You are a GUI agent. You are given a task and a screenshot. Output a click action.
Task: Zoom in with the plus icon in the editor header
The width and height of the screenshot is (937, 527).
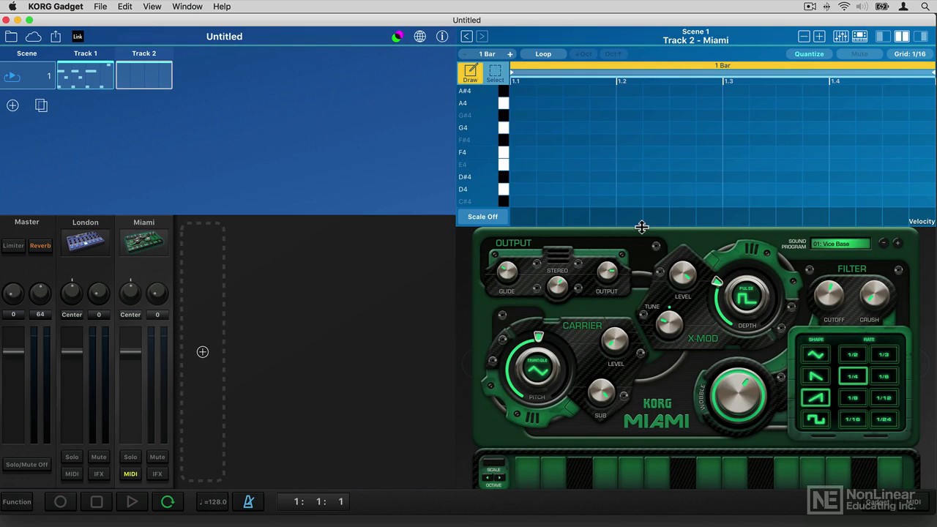819,37
